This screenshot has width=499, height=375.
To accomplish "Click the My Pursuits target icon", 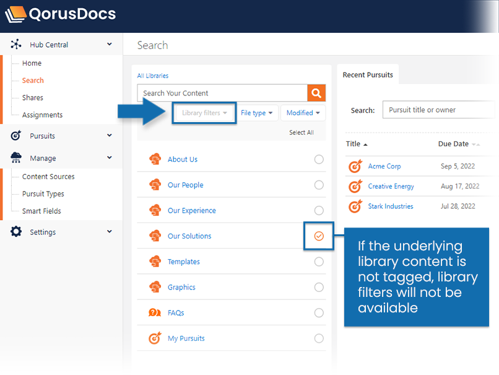I will pyautogui.click(x=155, y=338).
